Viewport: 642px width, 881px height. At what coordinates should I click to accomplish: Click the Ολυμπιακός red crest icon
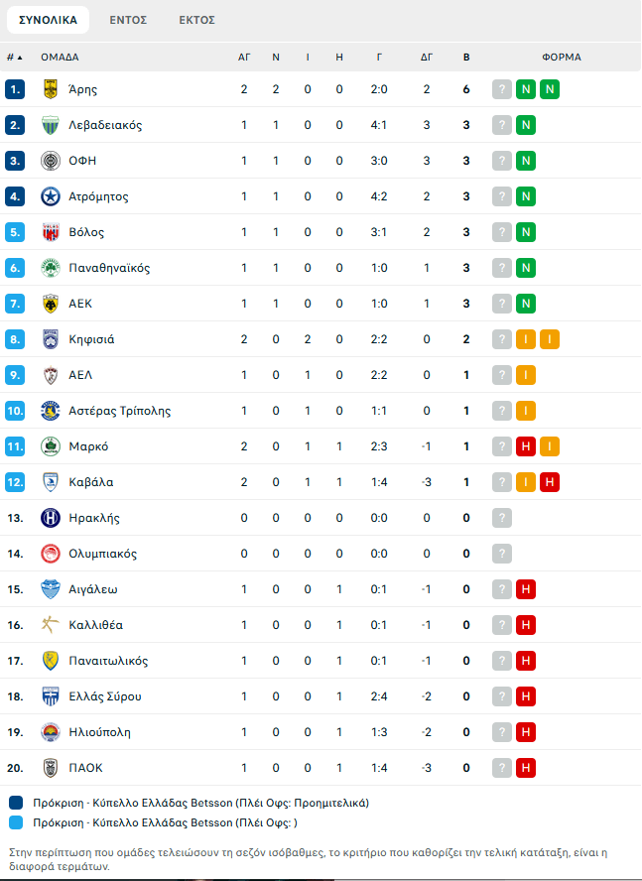51,554
